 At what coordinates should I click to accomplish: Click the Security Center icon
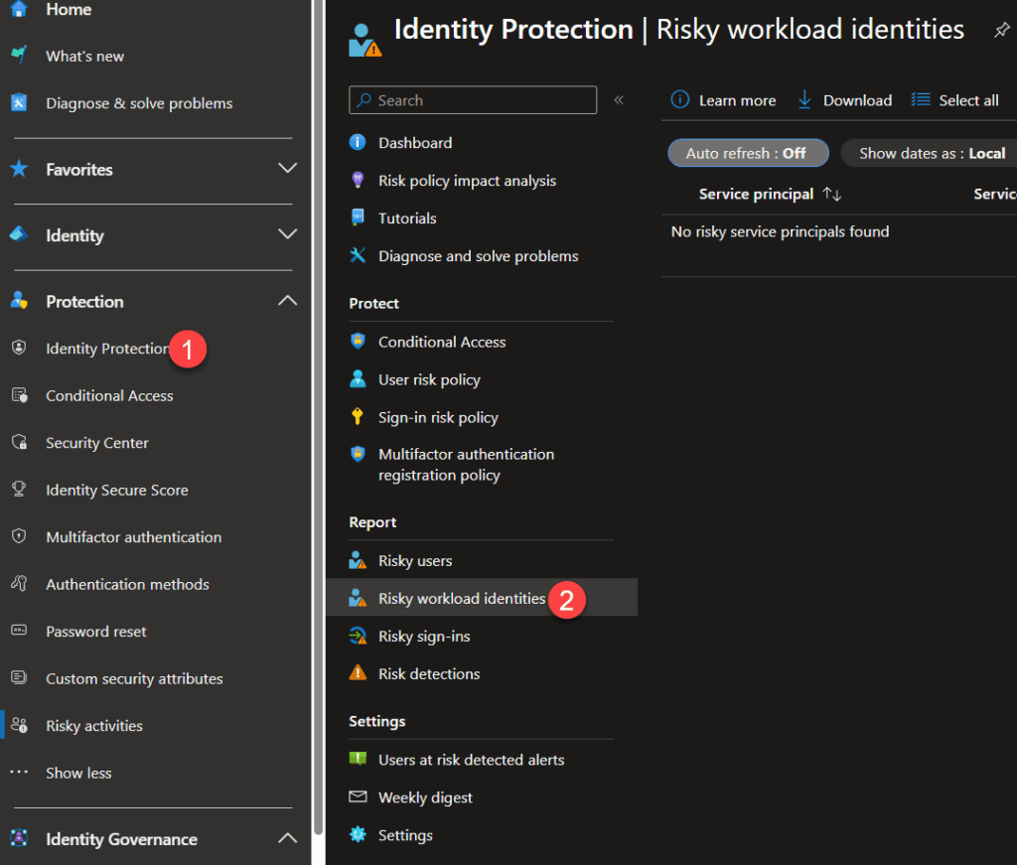coord(19,442)
